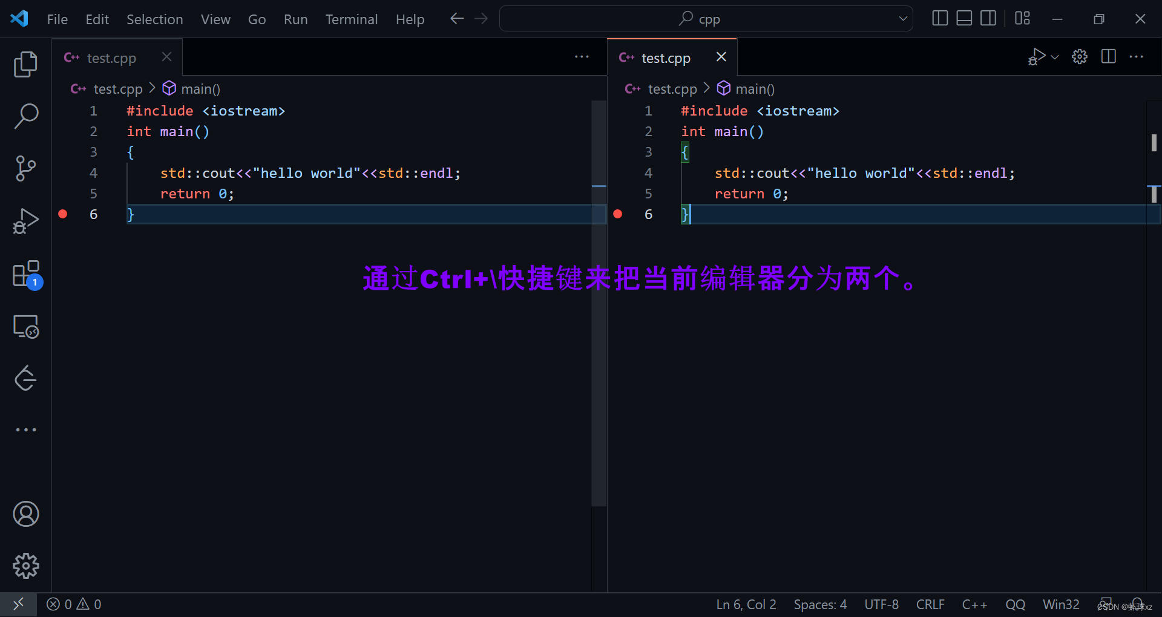Open More Actions in left editor group

point(582,57)
